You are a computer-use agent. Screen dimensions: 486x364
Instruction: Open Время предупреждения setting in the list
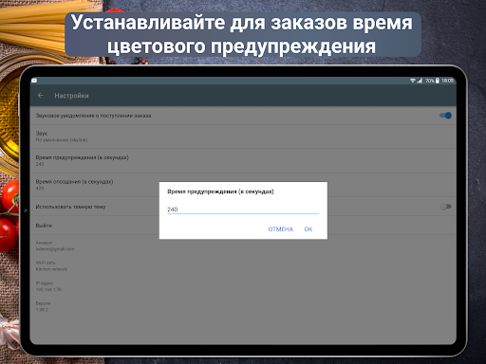pyautogui.click(x=243, y=160)
